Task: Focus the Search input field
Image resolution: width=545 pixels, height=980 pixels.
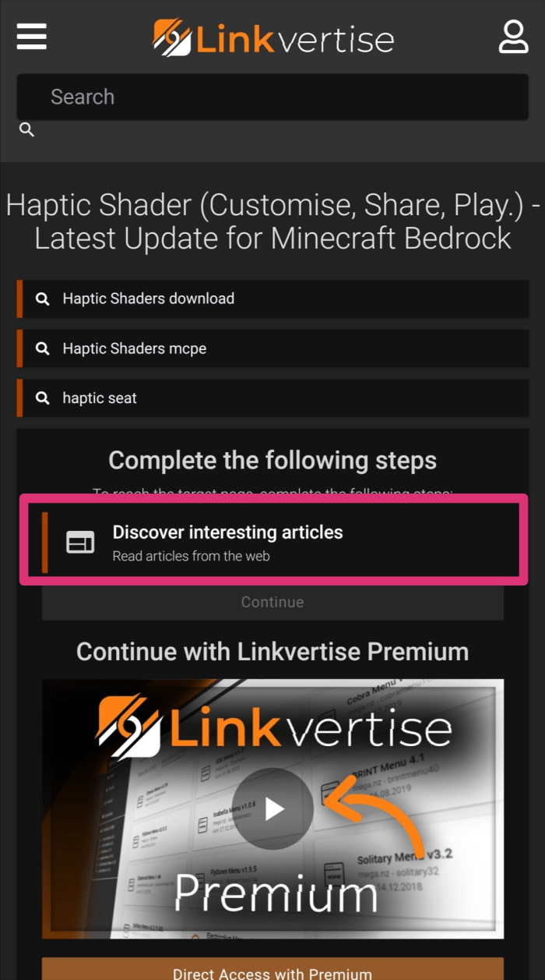Action: click(272, 97)
